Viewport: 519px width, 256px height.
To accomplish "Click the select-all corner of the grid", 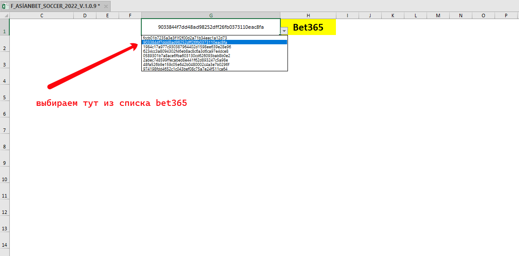I will tap(4, 16).
